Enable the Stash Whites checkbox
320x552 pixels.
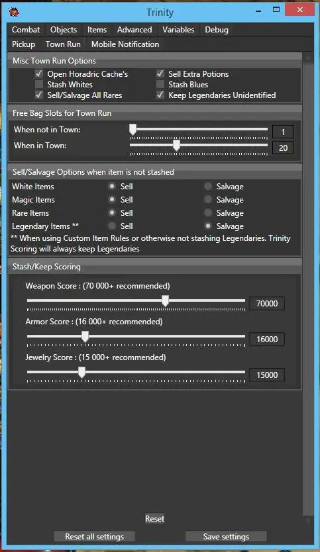coord(39,85)
